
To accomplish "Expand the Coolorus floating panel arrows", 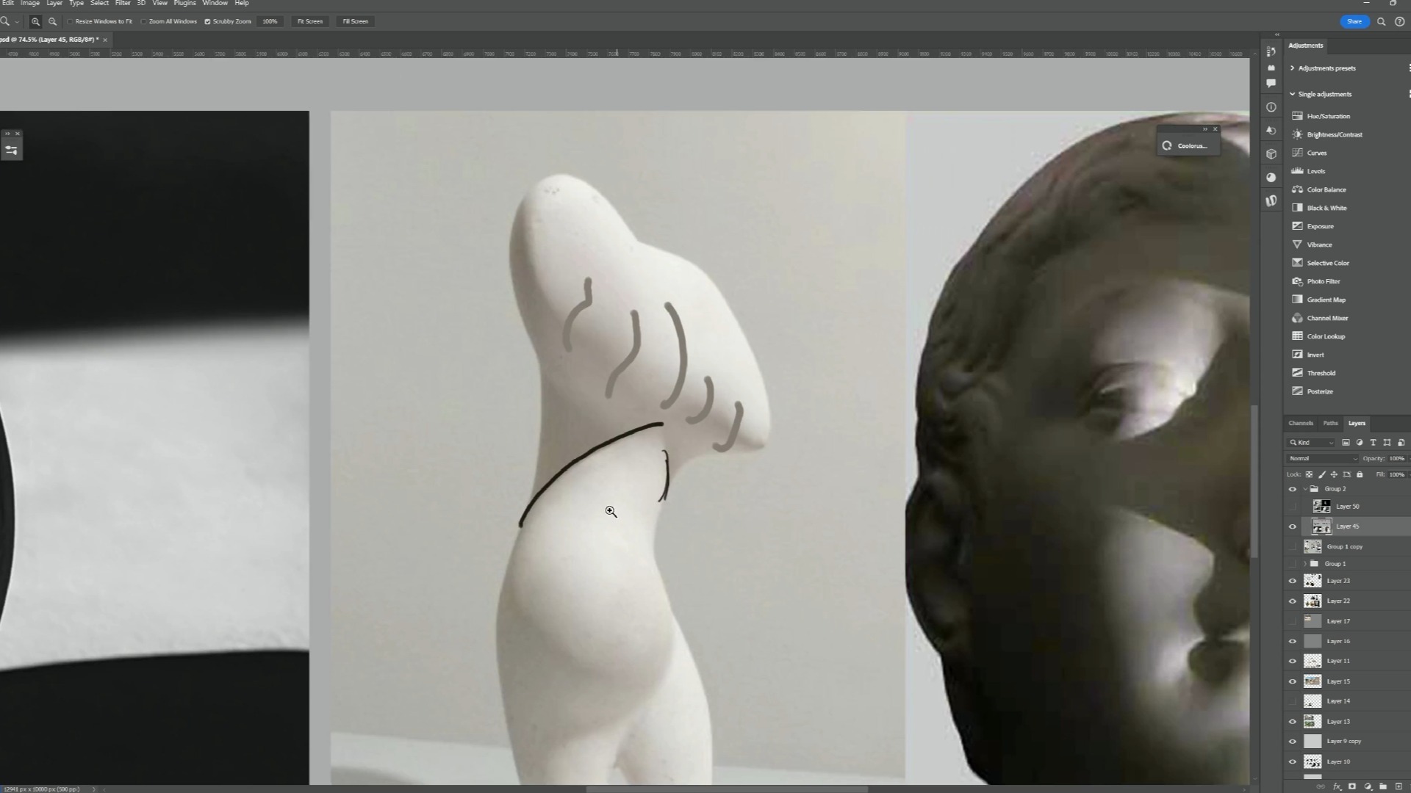I will coord(1205,129).
